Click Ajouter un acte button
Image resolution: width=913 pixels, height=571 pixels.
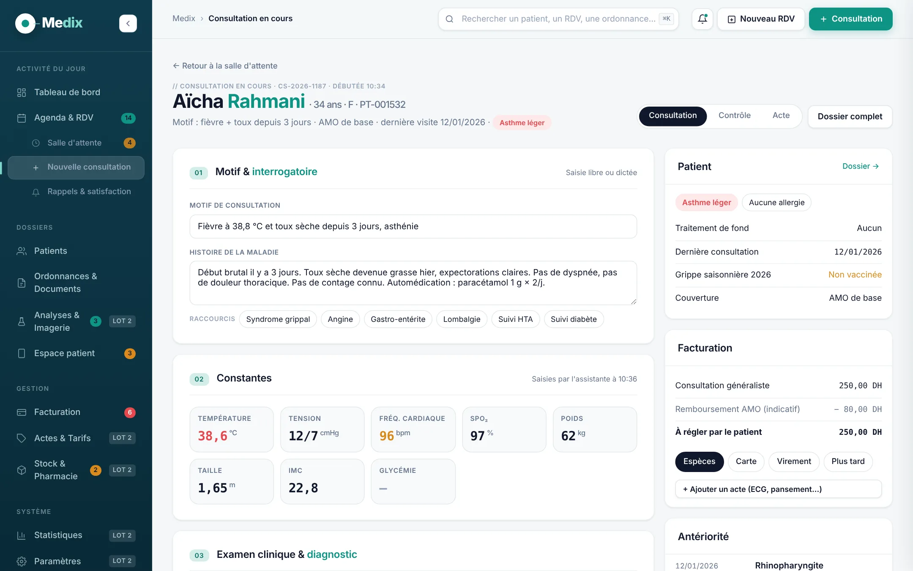pyautogui.click(x=778, y=489)
